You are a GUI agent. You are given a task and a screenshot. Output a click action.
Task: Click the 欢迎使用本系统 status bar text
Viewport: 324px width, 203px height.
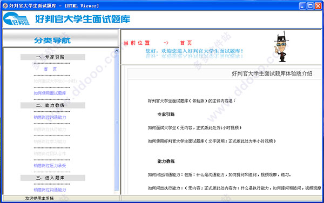tap(39, 199)
